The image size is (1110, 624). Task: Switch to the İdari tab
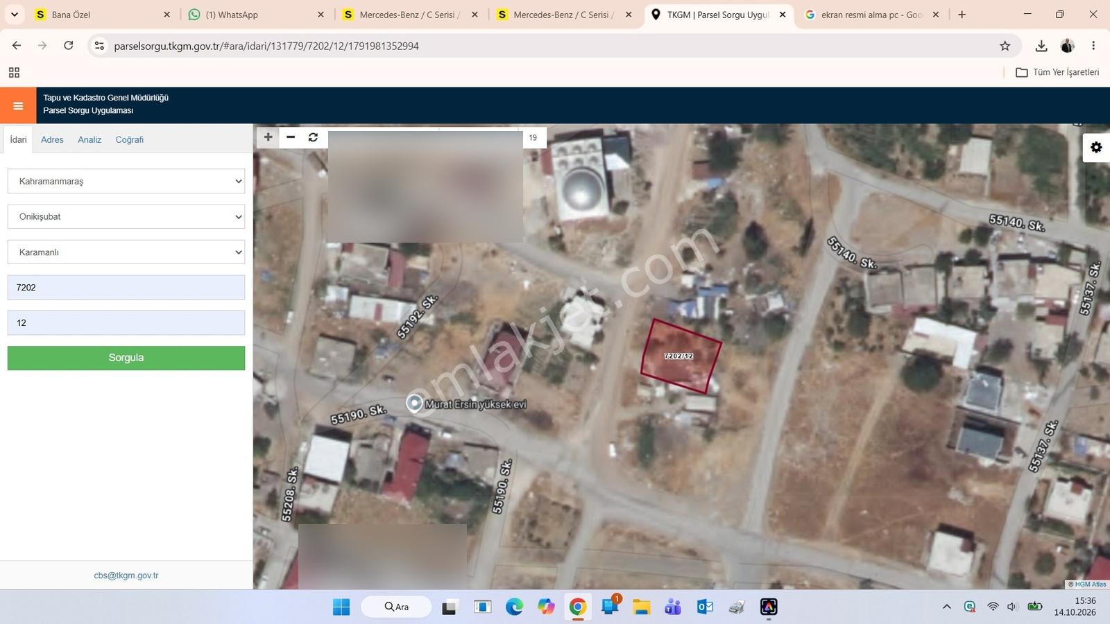(x=18, y=139)
